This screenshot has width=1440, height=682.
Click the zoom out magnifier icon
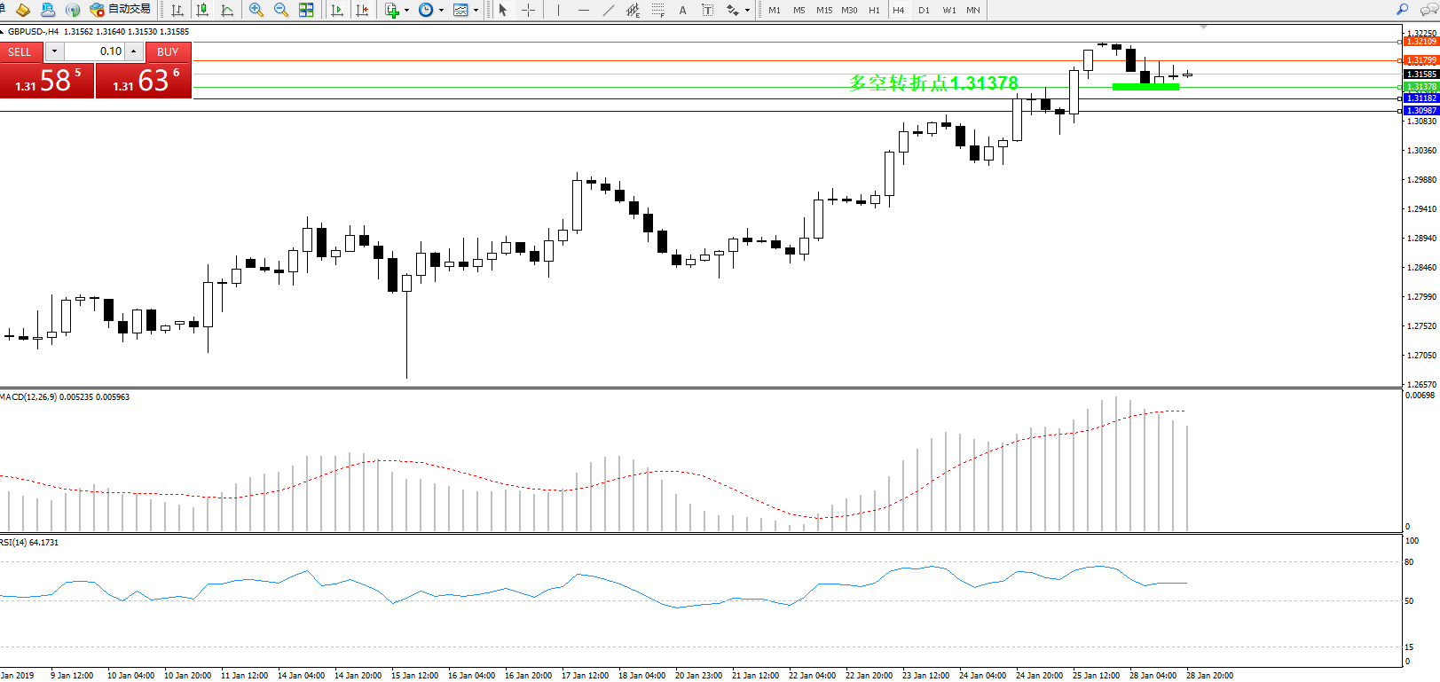point(281,10)
